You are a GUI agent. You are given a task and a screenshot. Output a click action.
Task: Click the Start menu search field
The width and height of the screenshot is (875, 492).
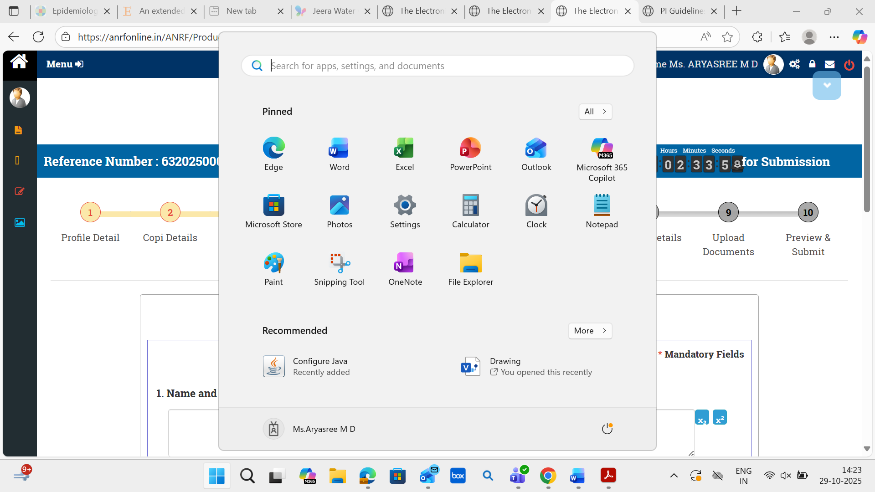click(x=437, y=66)
